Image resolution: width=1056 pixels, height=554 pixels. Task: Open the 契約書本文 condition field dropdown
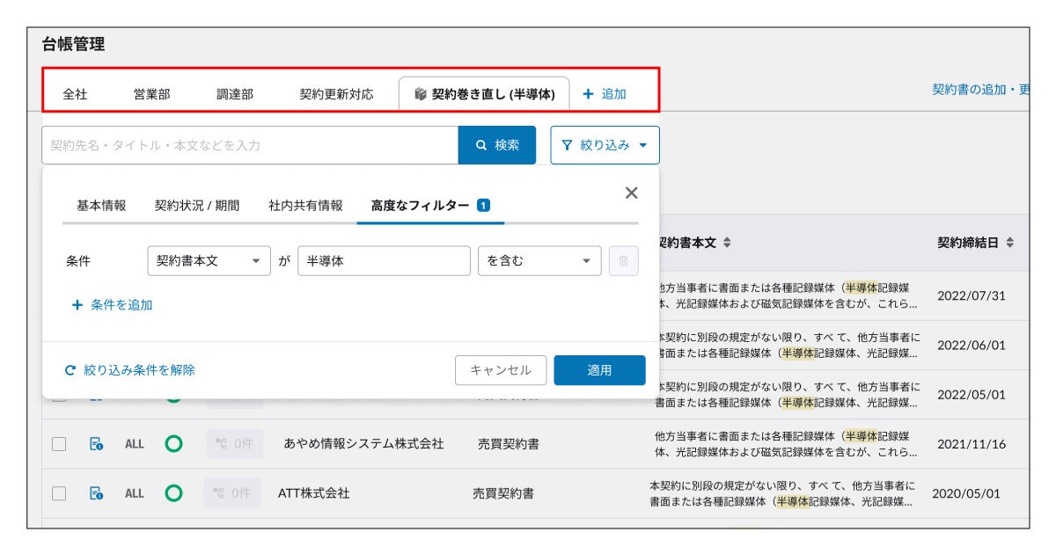tap(209, 260)
